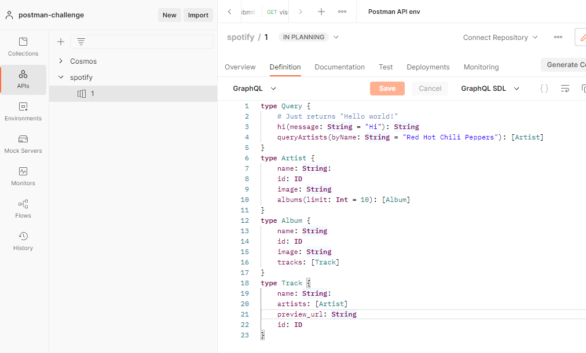Click the New button
The image size is (586, 353).
169,15
